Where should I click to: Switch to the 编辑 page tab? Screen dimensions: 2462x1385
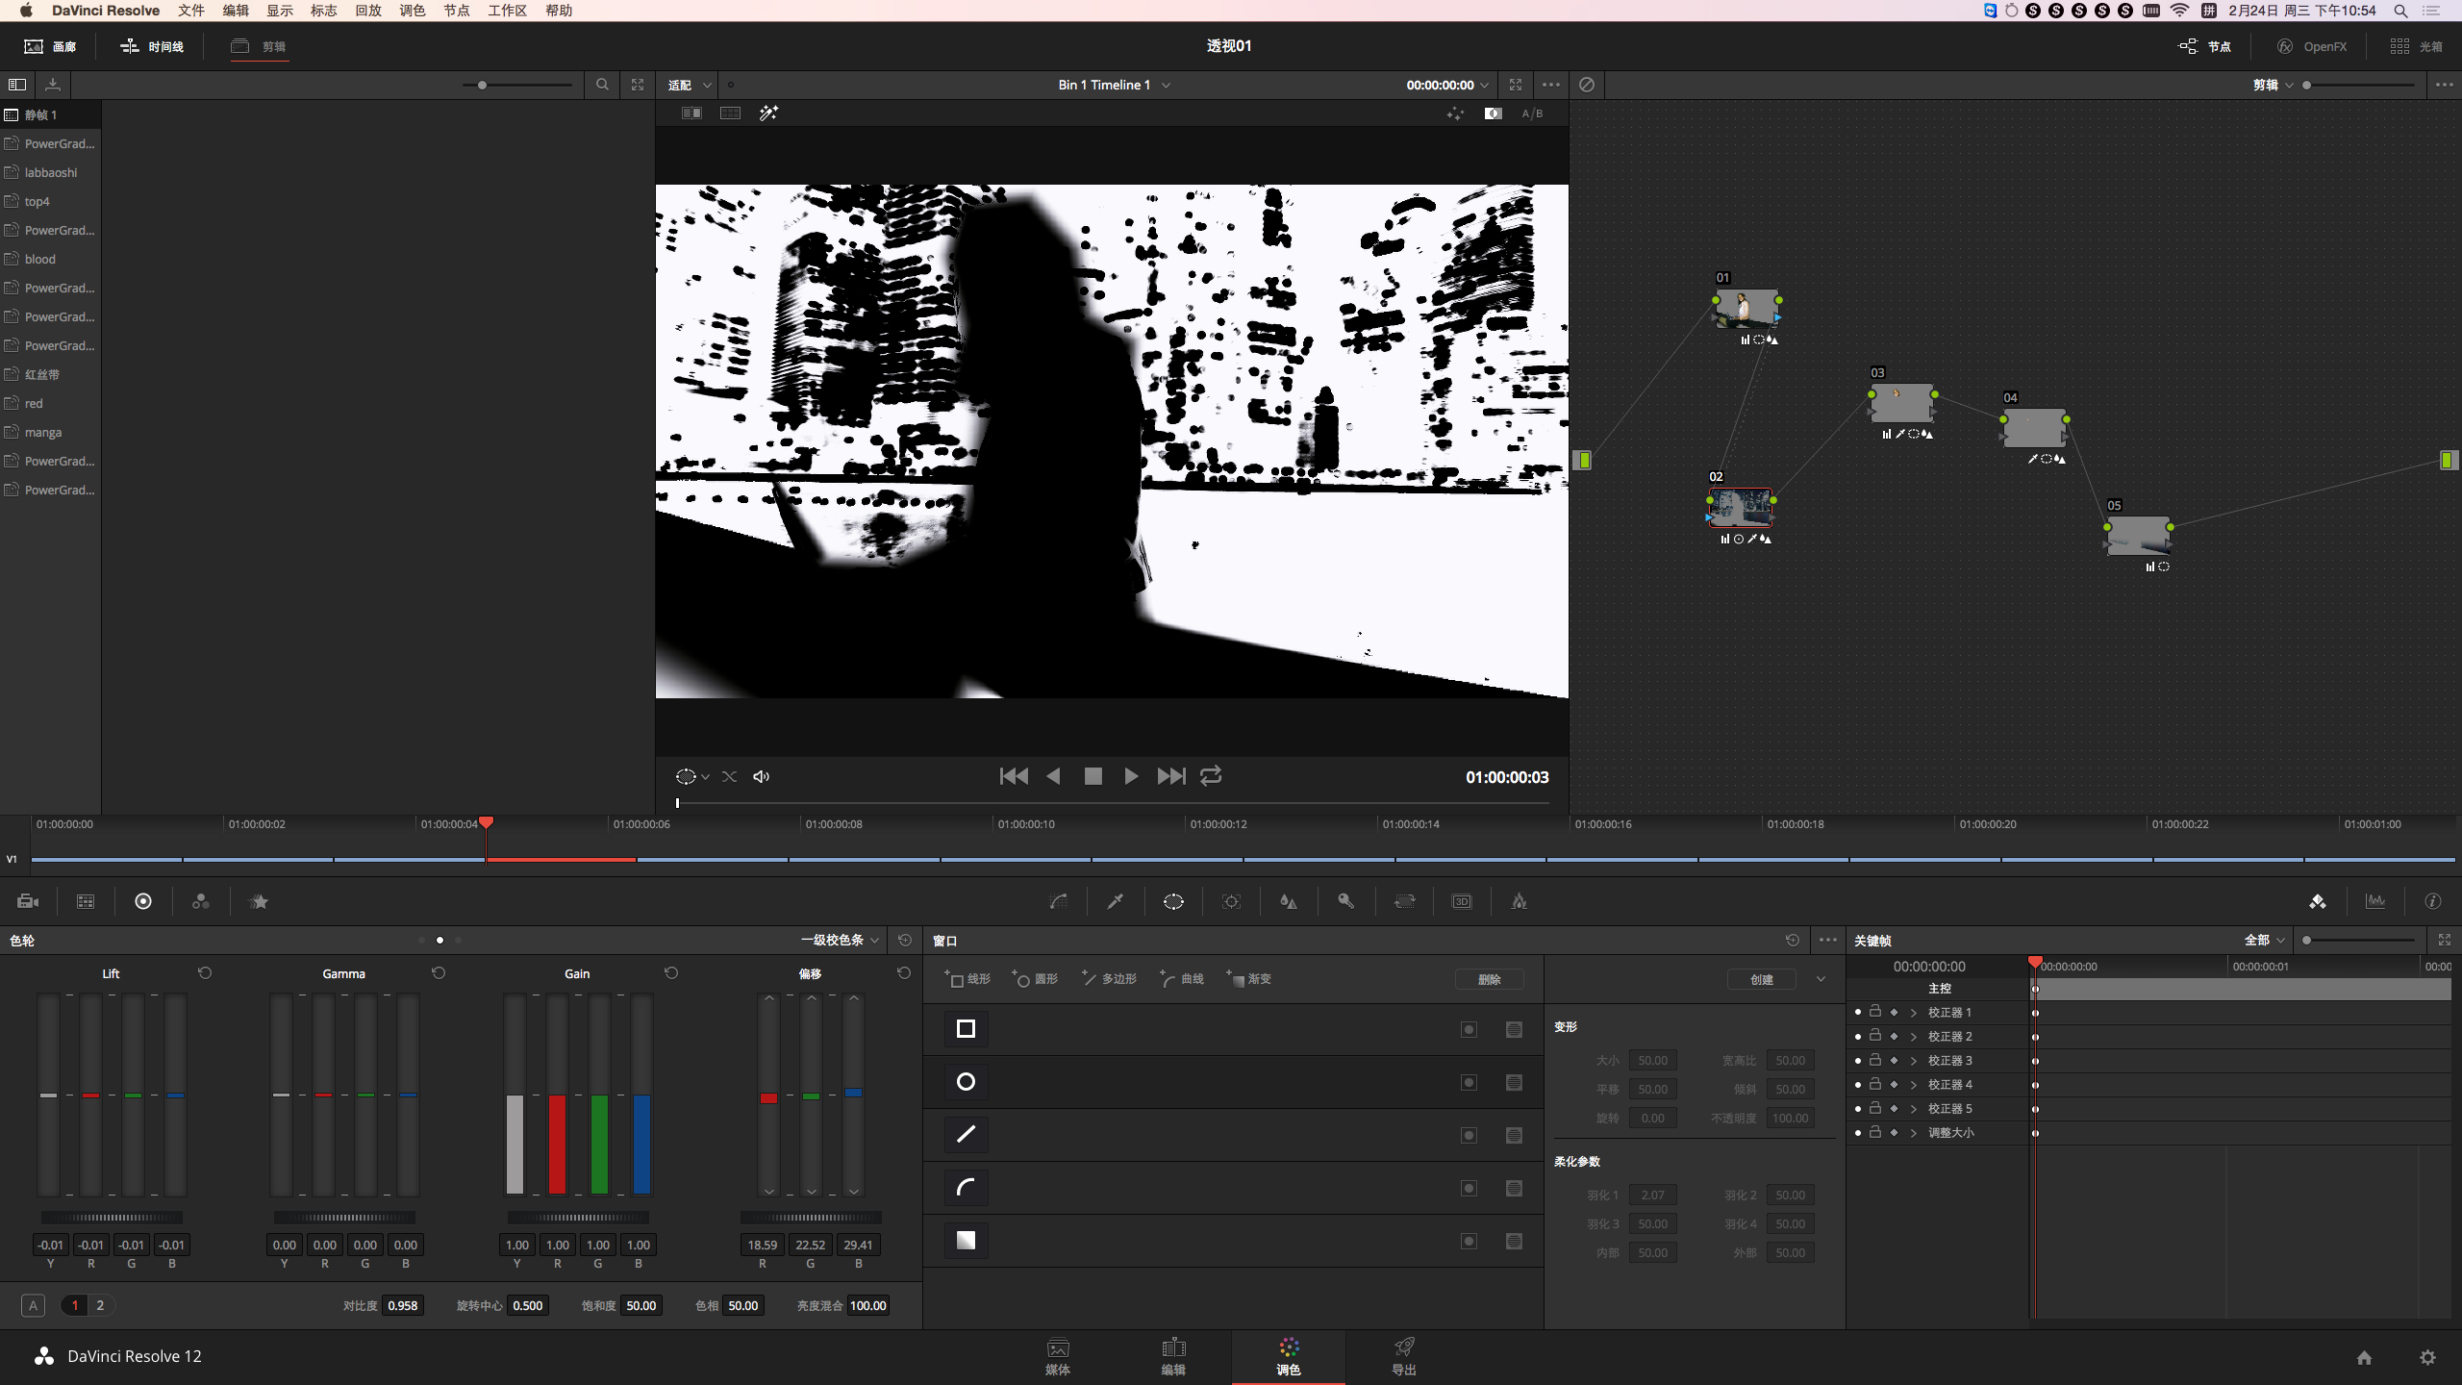point(1173,1355)
